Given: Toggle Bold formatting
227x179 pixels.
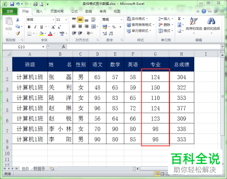Looking at the screenshot, I should point(29,27).
